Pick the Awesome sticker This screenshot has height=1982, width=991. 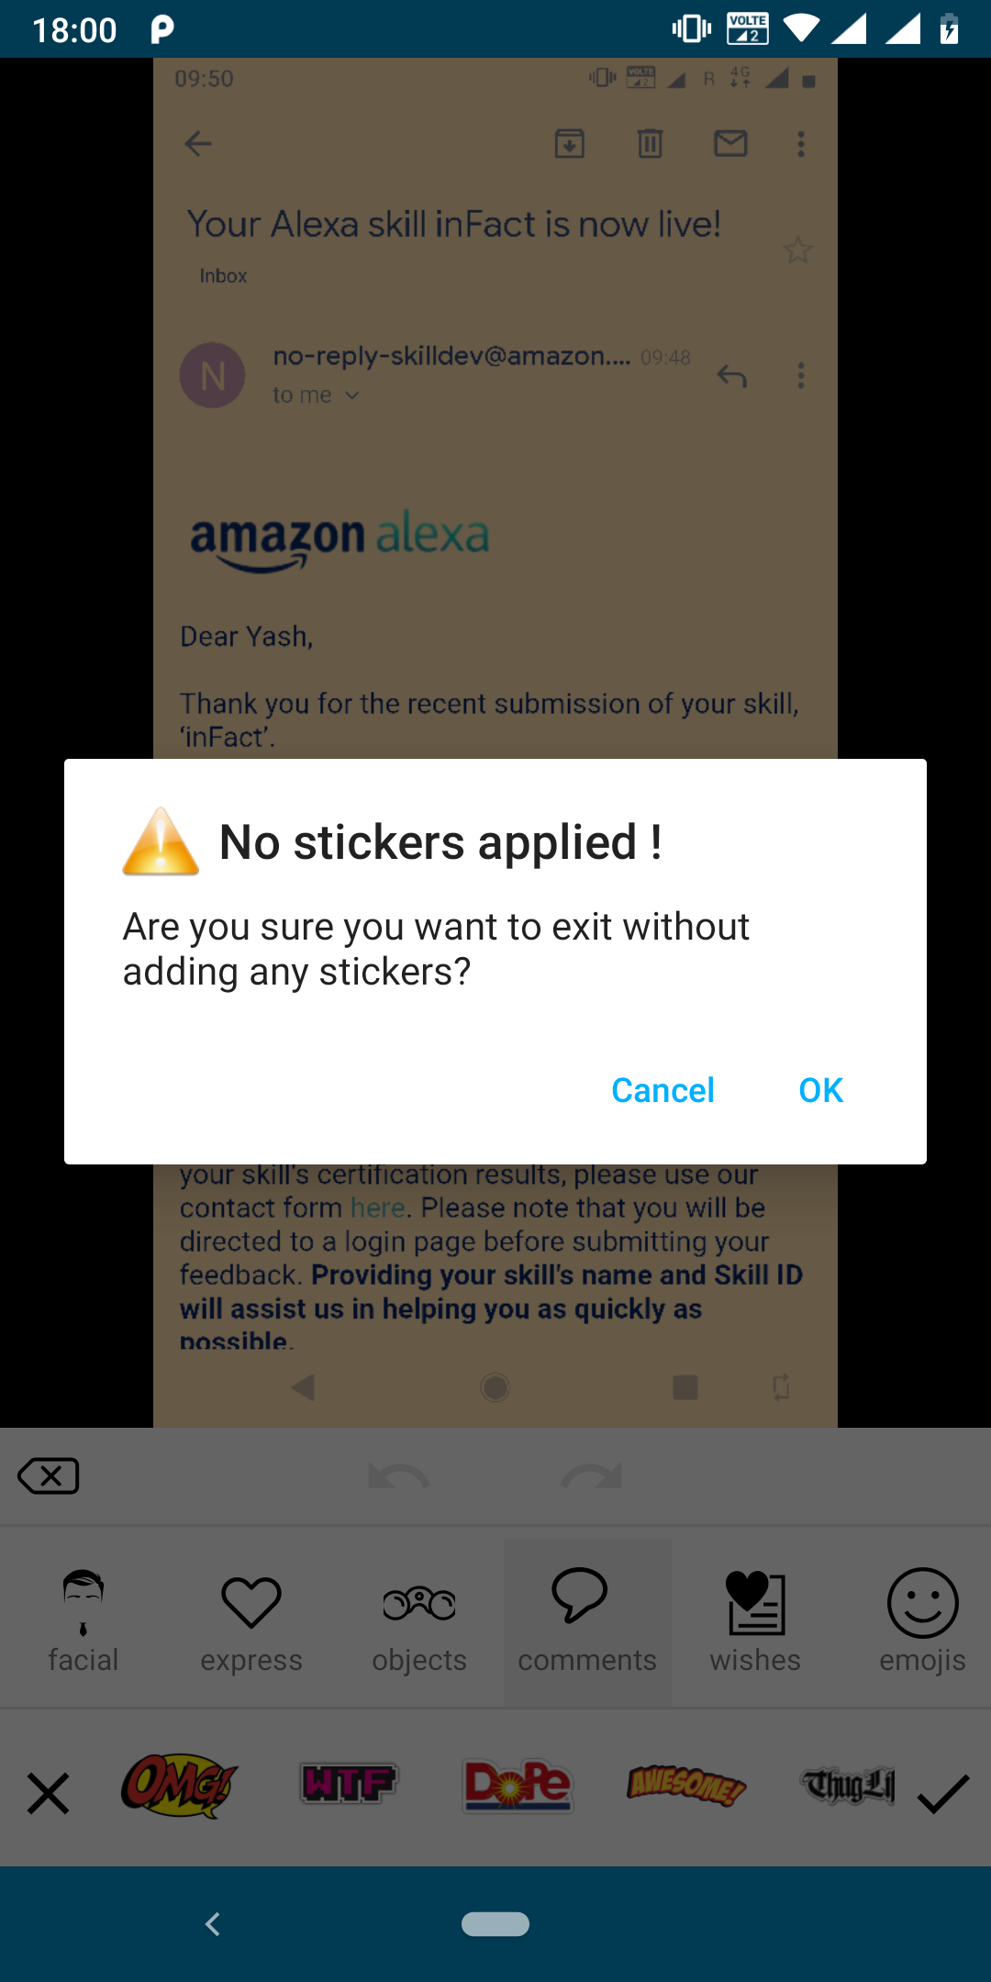coord(686,1786)
